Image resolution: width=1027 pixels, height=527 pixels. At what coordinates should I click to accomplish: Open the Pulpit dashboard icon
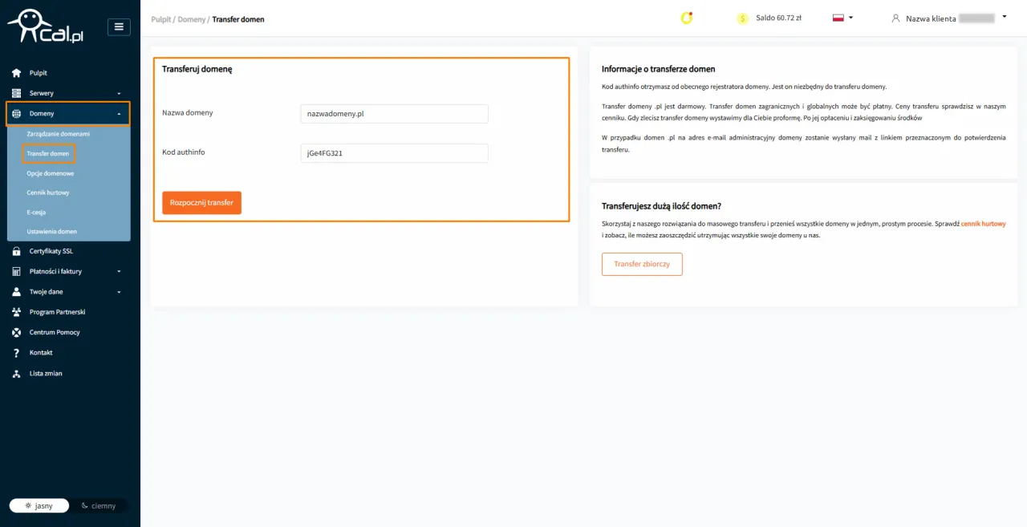16,72
